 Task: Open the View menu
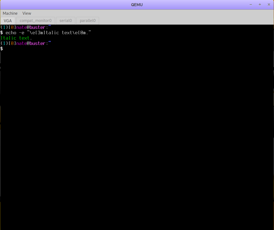point(27,13)
